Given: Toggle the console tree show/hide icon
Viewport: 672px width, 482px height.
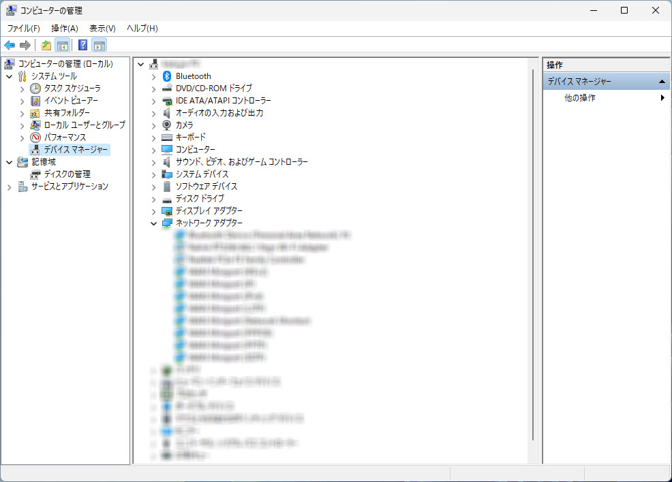Looking at the screenshot, I should click(x=62, y=46).
